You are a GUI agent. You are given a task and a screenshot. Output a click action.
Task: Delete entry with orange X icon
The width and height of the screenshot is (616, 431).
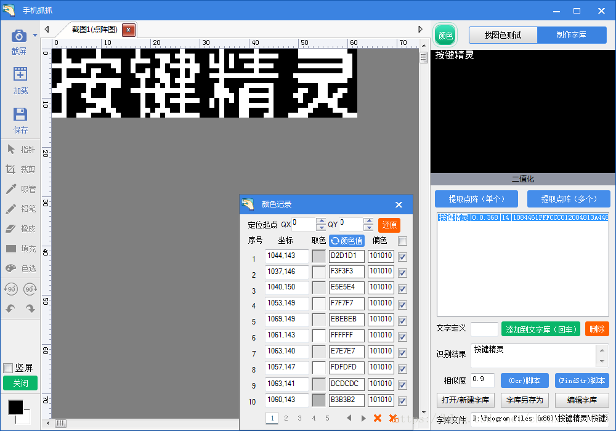[x=378, y=418]
